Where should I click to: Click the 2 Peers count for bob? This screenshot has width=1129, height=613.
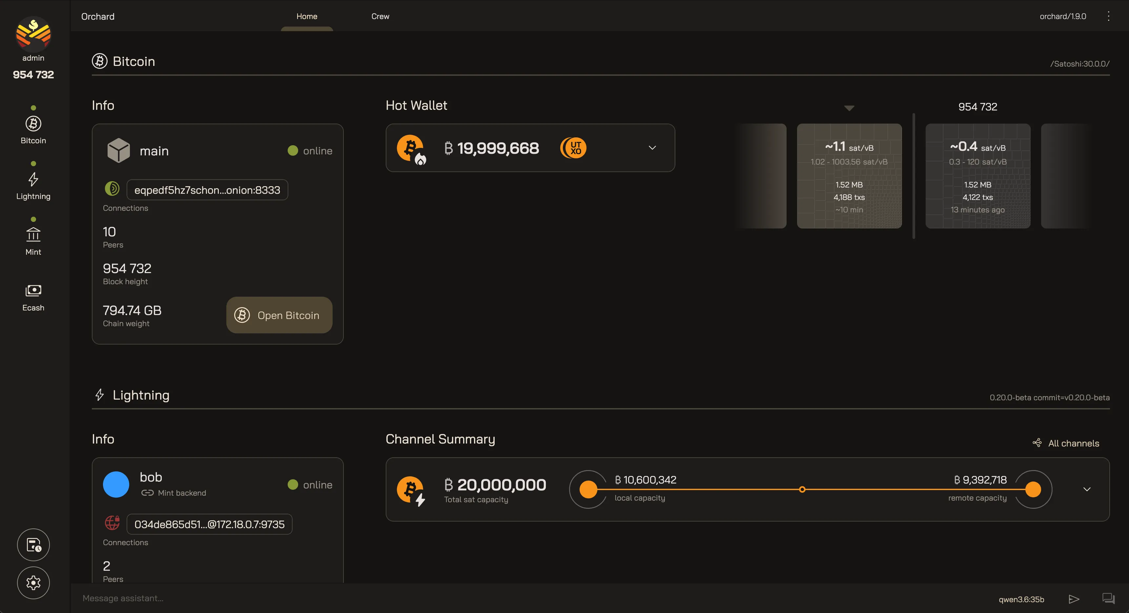click(x=107, y=566)
